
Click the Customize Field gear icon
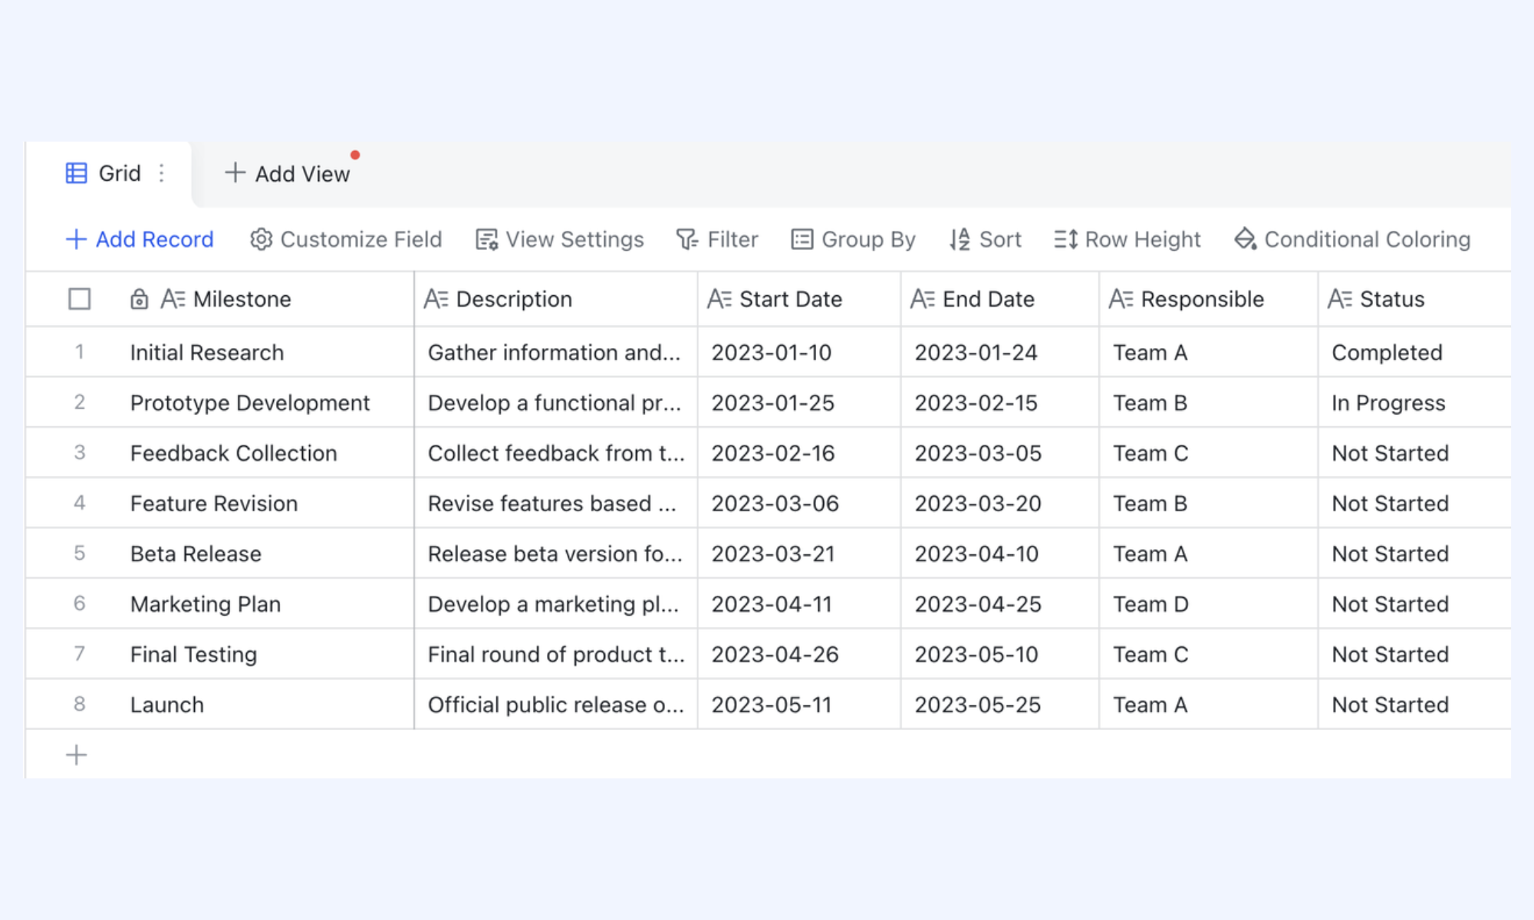262,239
